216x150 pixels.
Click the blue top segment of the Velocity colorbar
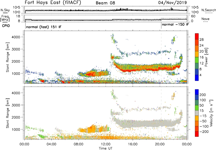tap(197, 92)
